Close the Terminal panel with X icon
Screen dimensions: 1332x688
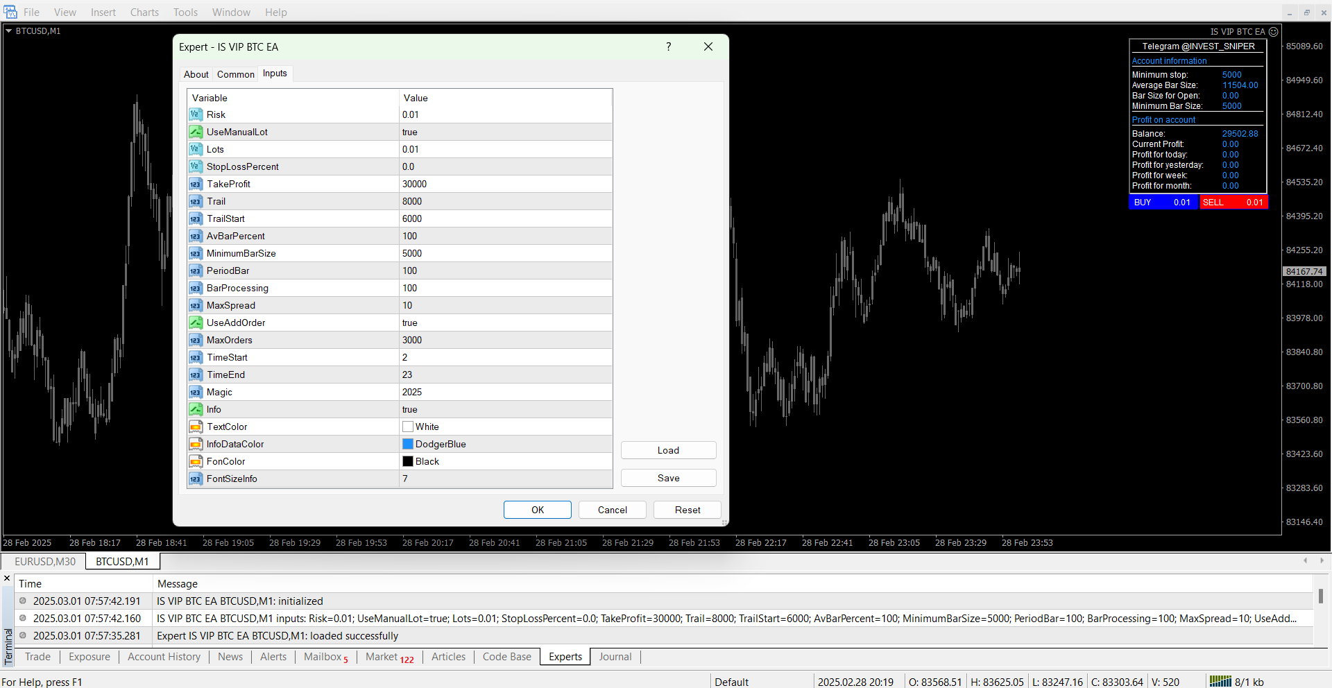[7, 578]
